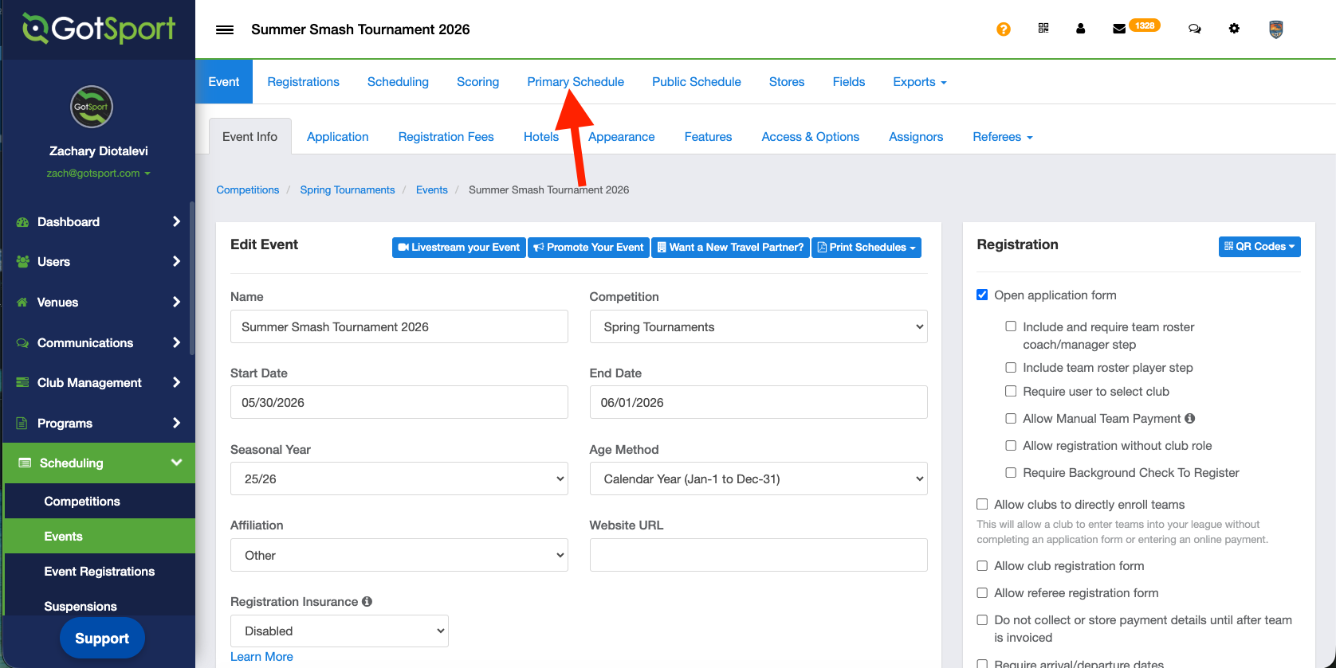
Task: Enable Include team roster player step
Action: click(1011, 368)
